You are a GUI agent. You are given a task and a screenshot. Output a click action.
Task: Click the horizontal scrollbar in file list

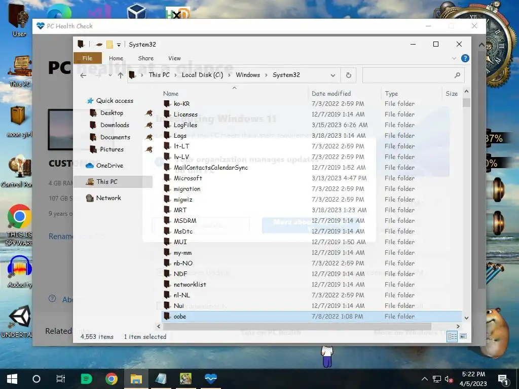click(x=297, y=327)
